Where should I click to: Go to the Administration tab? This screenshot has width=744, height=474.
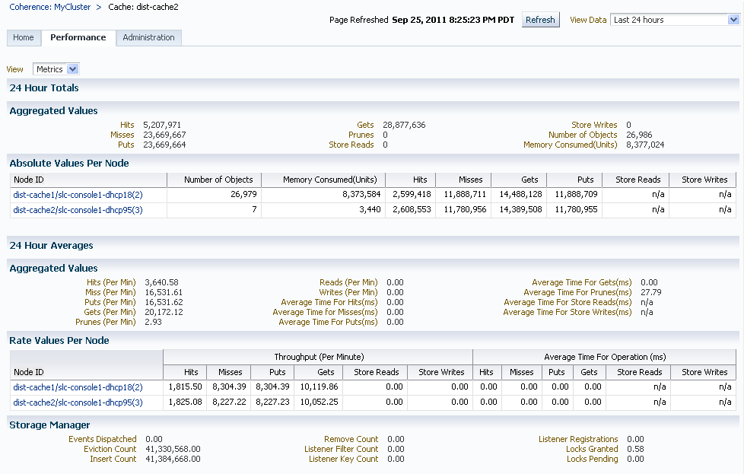148,37
